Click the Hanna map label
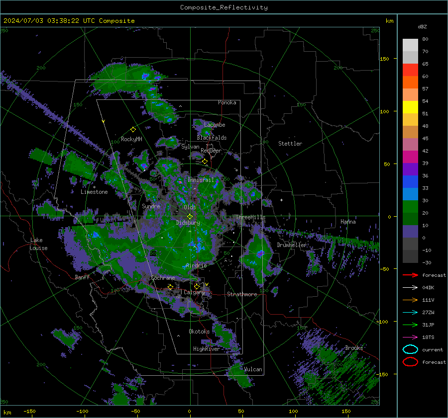The height and width of the screenshot is (418, 448). (348, 222)
